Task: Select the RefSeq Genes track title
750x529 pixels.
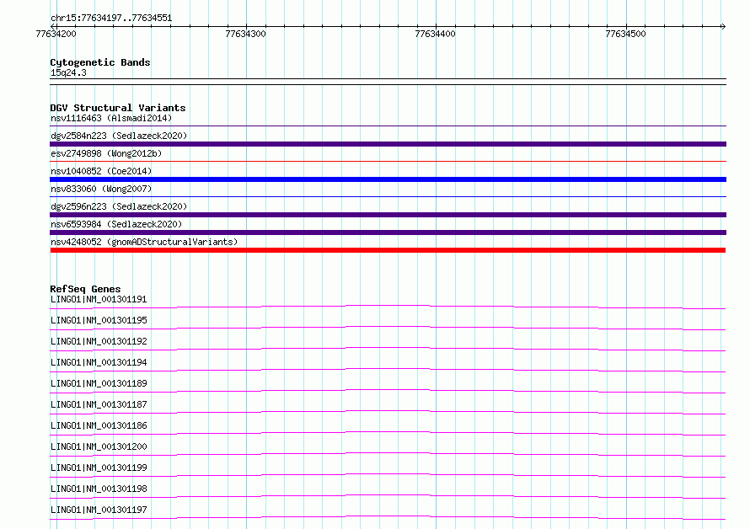Action: [x=85, y=289]
